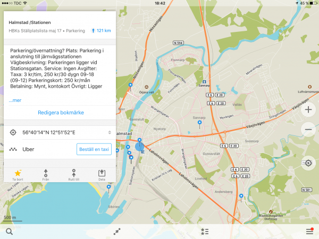The image size is (319, 239).
Task: Tap the 121 km distance indicator
Action: [101, 31]
